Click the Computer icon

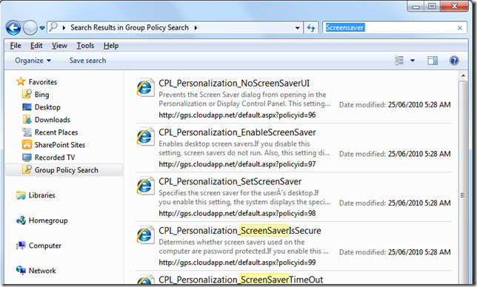click(x=21, y=246)
